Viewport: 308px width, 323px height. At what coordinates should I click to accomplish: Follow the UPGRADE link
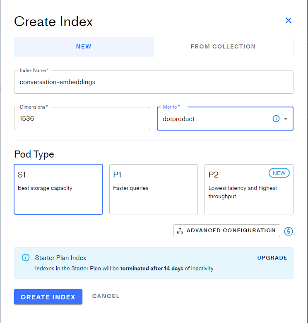point(272,258)
